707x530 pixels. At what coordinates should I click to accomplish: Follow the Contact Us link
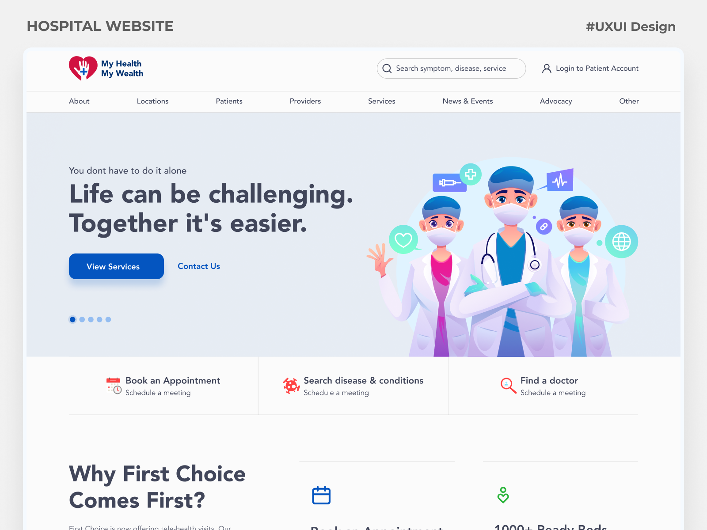coord(199,266)
